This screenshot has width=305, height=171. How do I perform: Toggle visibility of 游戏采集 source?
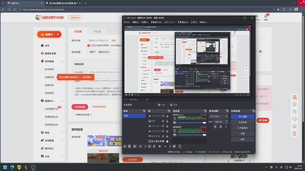click(x=163, y=136)
